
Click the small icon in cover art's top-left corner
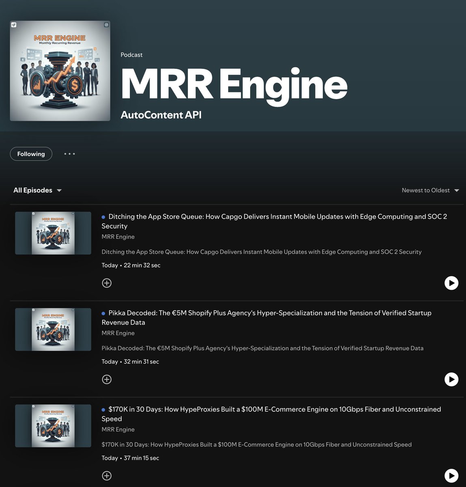point(14,25)
